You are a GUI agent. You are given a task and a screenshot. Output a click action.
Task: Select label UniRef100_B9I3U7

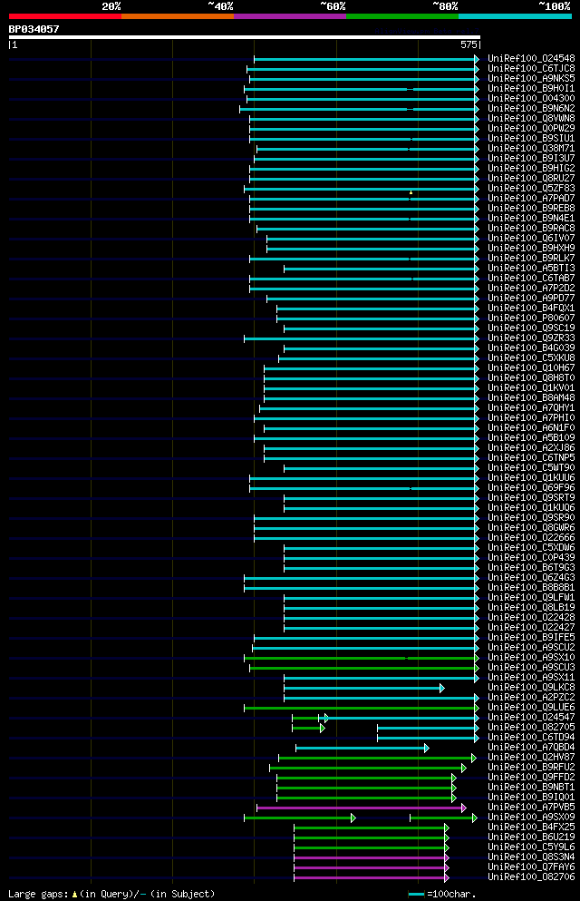[x=531, y=158]
